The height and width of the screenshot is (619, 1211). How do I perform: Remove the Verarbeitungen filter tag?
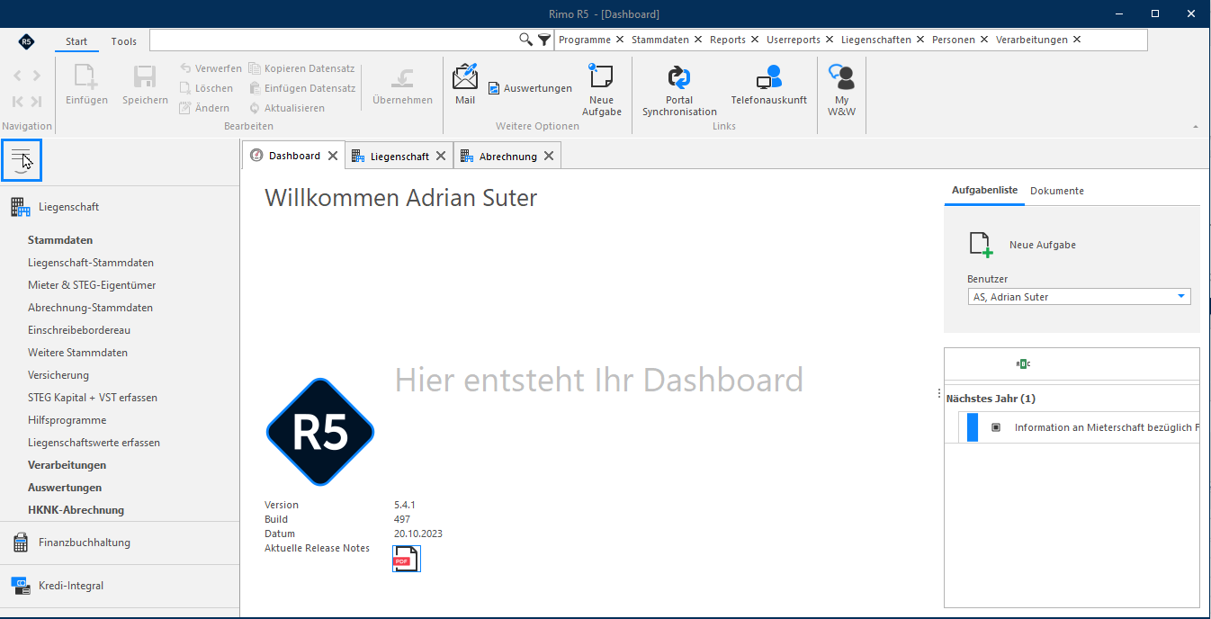pos(1077,40)
